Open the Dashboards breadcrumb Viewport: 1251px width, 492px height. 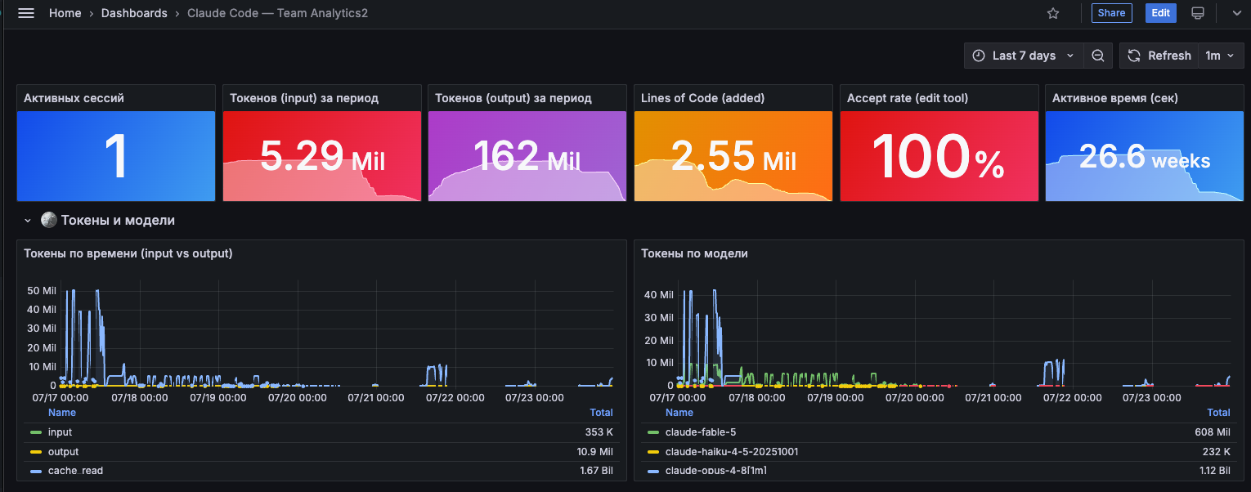(x=134, y=13)
